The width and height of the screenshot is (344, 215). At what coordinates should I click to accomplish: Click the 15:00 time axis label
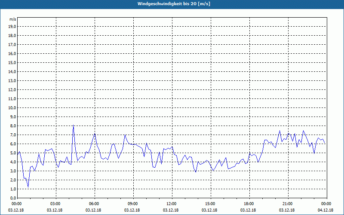click(211, 204)
